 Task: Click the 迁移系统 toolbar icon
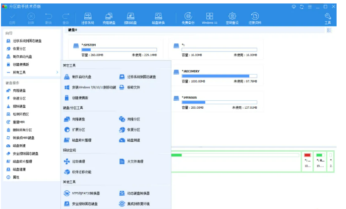click(88, 18)
